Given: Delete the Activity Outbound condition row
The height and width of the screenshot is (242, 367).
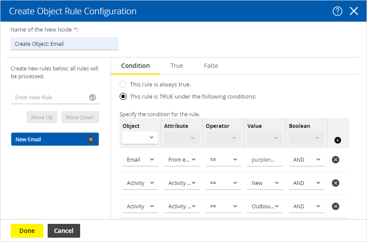Looking at the screenshot, I should click(335, 206).
